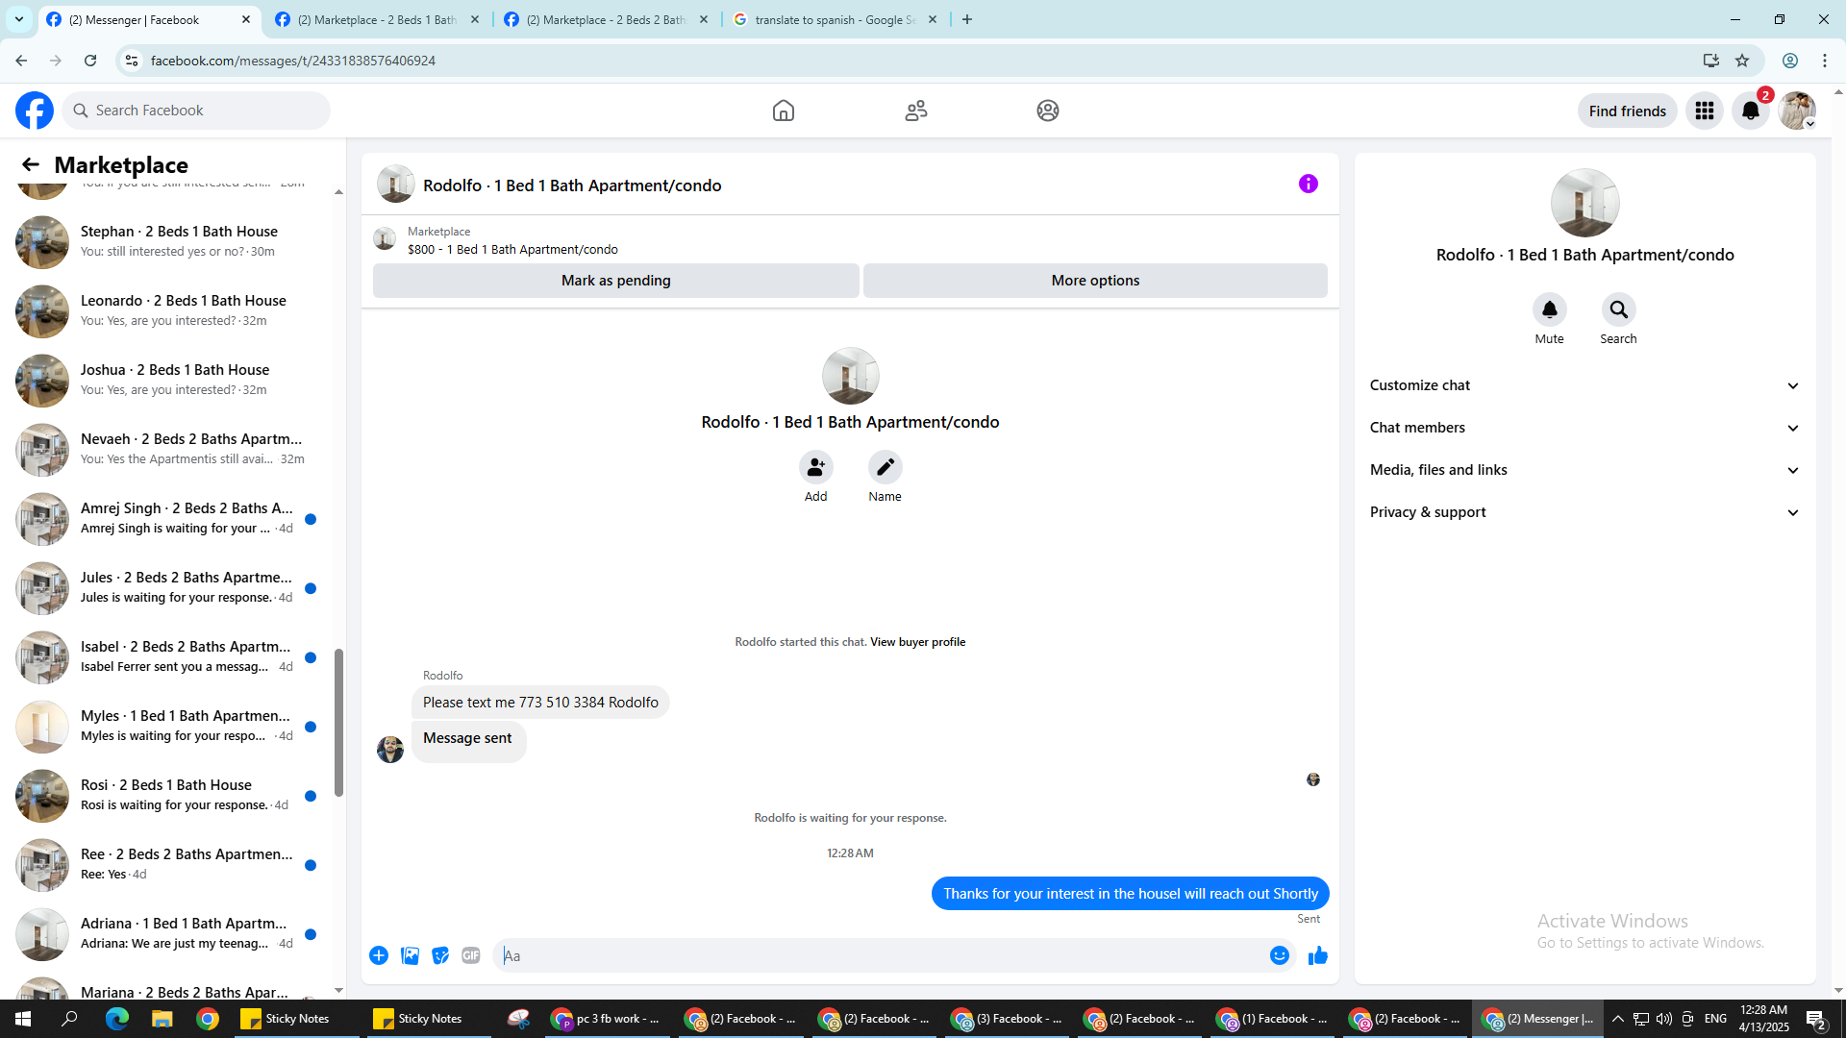Open the tab search dropdown arrow

(19, 19)
